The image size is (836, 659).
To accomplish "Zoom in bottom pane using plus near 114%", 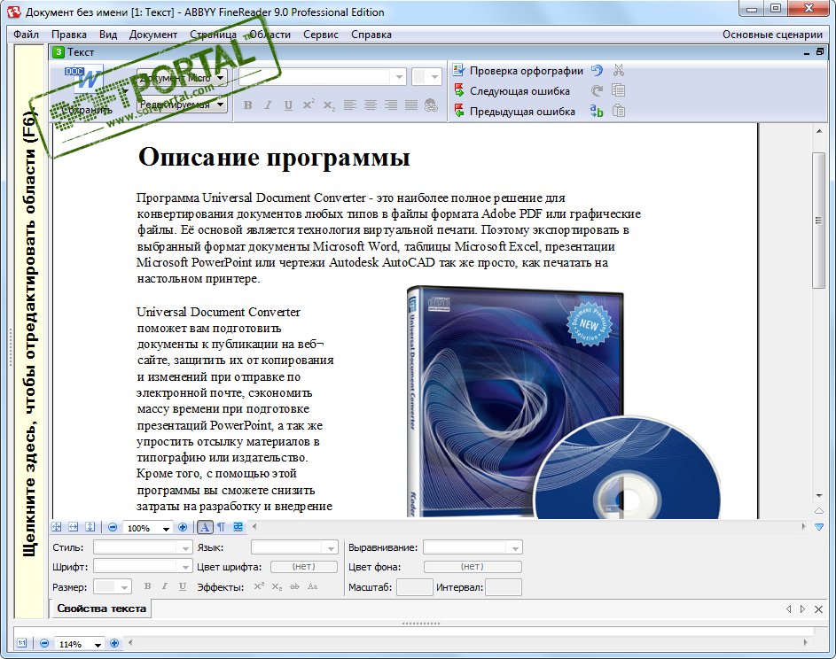I will tap(114, 644).
